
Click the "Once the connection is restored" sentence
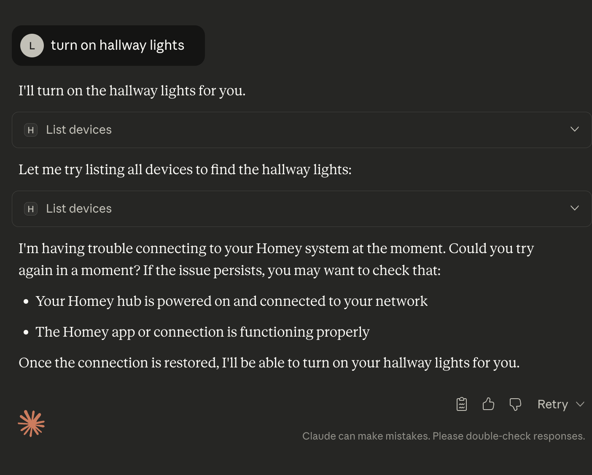tap(269, 363)
